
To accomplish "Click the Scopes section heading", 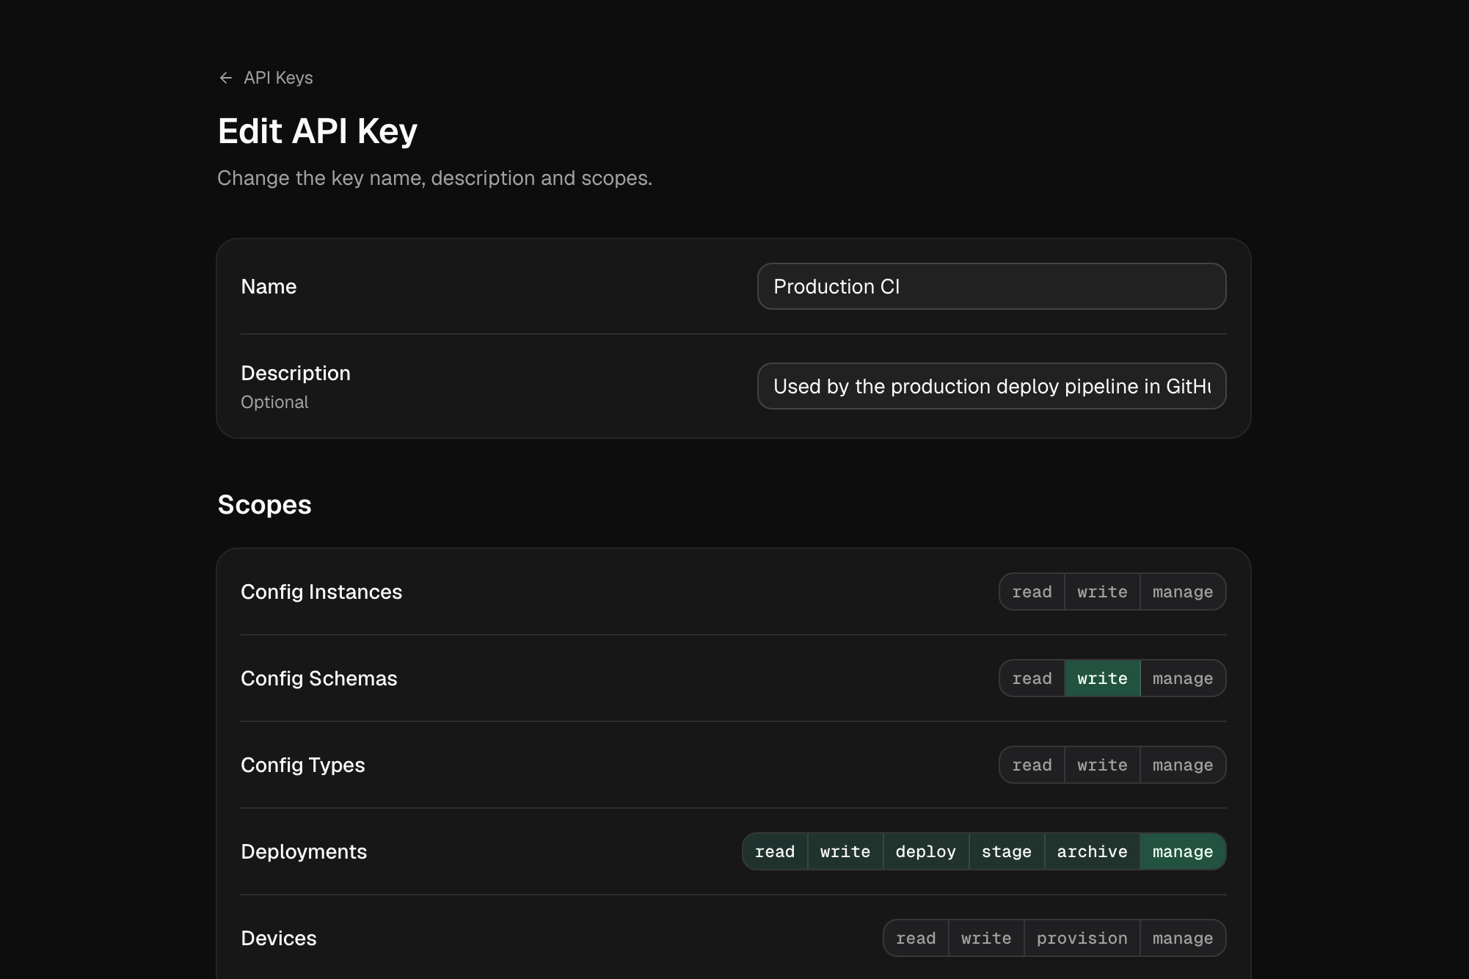I will [x=264, y=505].
